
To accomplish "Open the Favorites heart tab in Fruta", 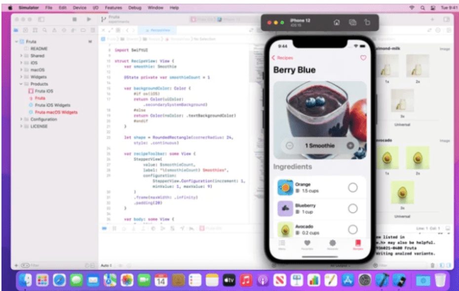I will pos(306,244).
